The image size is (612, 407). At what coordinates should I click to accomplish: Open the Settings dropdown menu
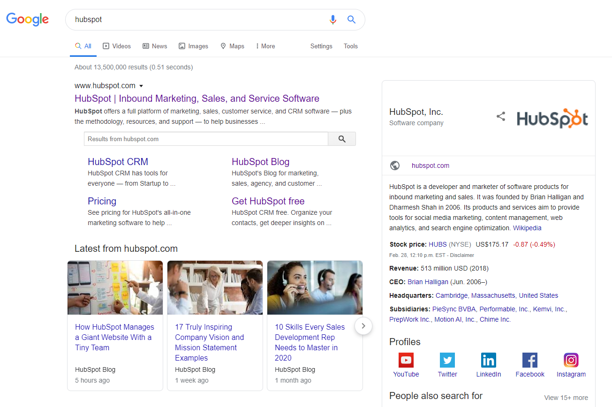click(321, 46)
